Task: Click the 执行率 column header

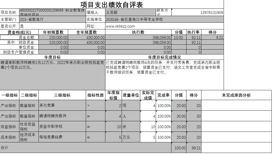Action: (x=194, y=32)
